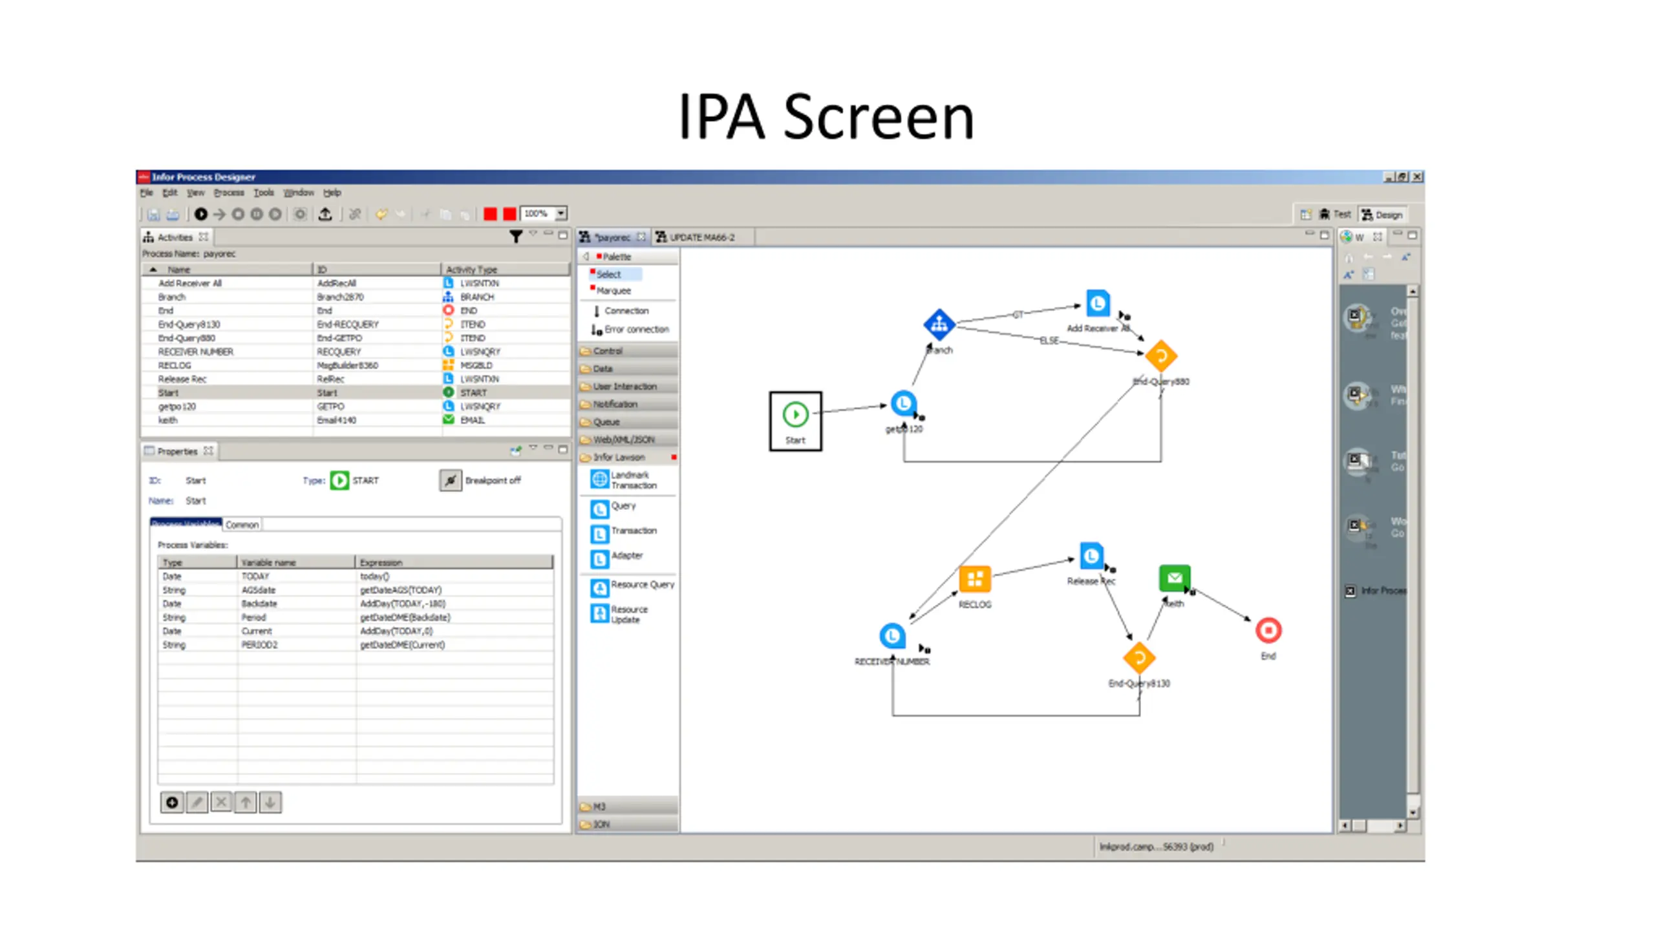1655x930 pixels.
Task: Expand the ION palette drawer
Action: coord(628,824)
